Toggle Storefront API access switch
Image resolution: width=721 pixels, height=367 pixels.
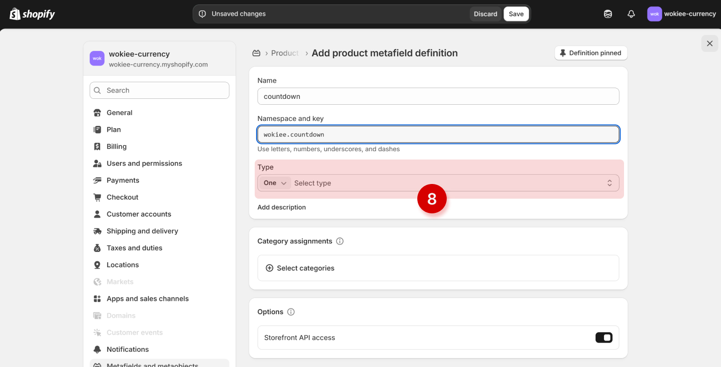[603, 338]
